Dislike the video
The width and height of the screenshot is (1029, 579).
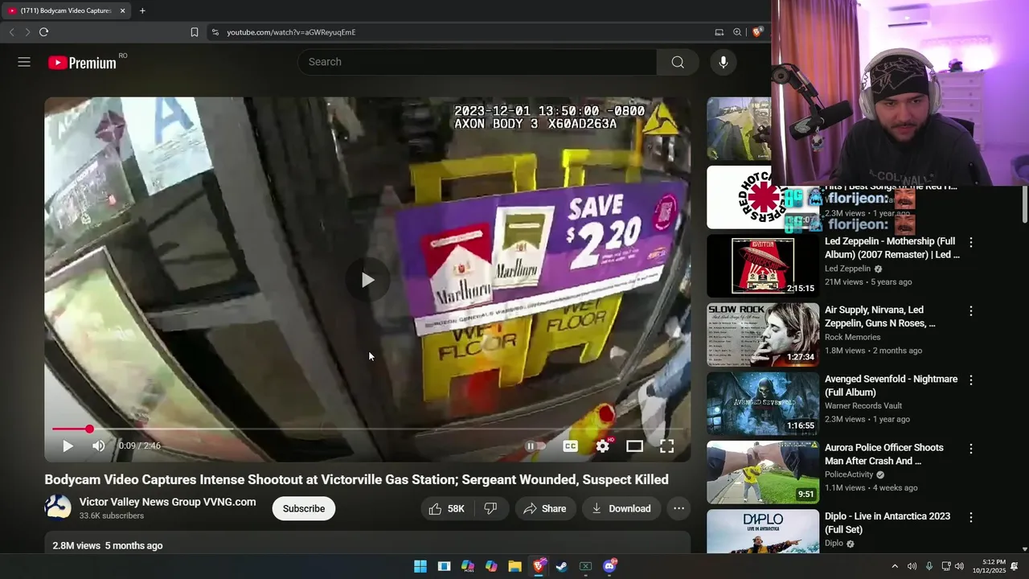click(490, 508)
